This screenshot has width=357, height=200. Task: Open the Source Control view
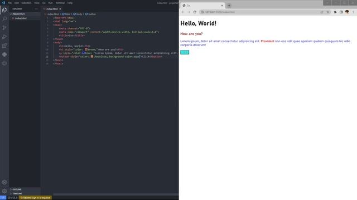4,28
